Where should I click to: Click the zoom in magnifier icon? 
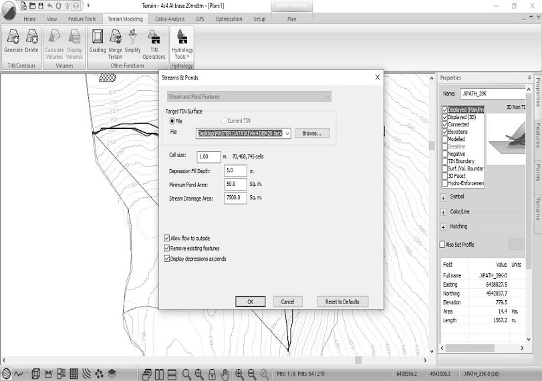pos(239,374)
